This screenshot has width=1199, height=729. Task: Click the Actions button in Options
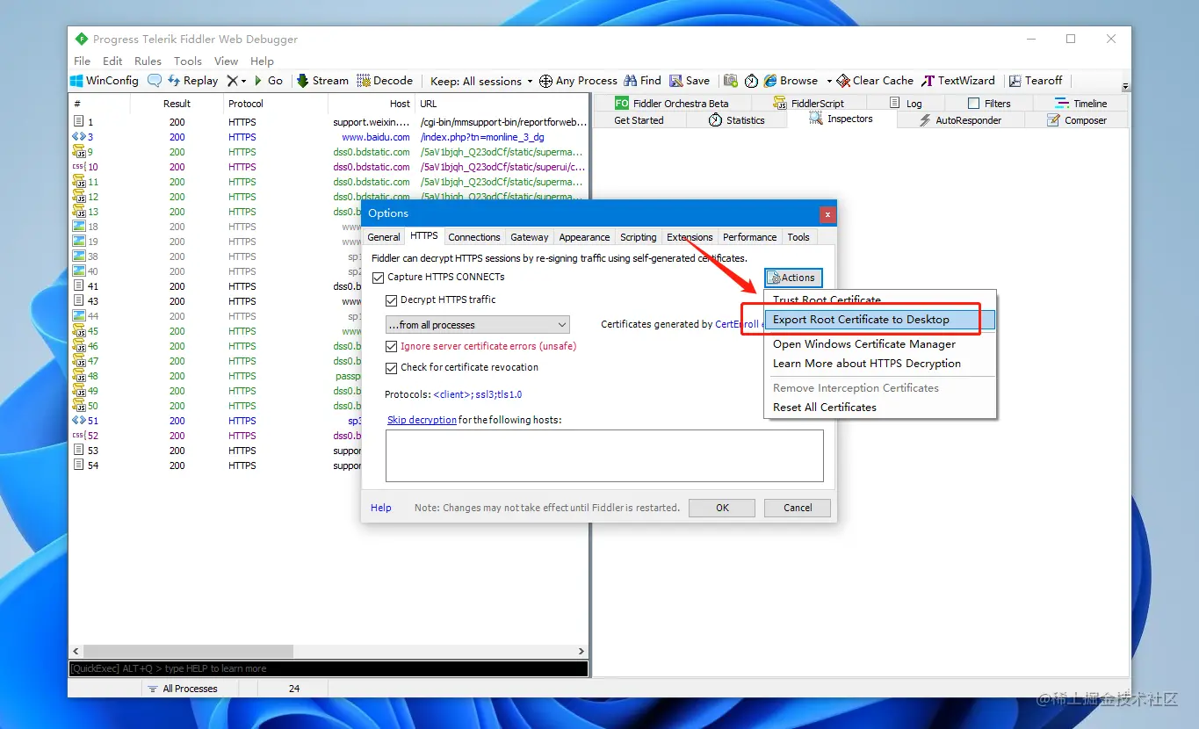coord(793,278)
